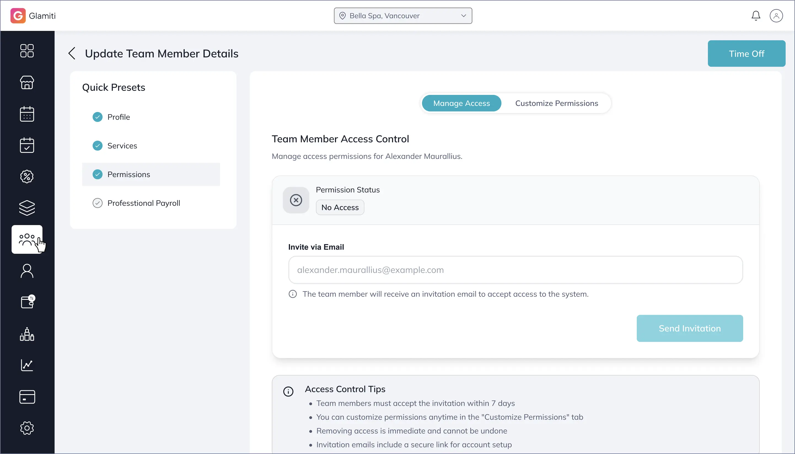Click the Invite via Email input field
The height and width of the screenshot is (454, 795).
515,270
